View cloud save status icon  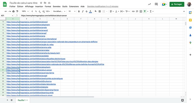[49, 3]
